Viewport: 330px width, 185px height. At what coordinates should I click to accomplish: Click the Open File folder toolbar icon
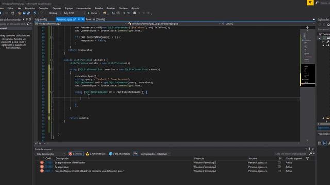click(20, 13)
